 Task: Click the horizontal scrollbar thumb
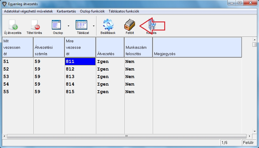pyautogui.click(x=126, y=136)
